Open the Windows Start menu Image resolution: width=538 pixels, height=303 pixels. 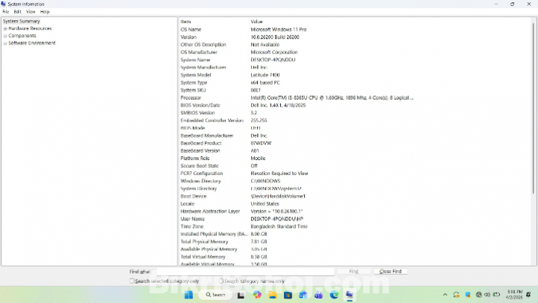pyautogui.click(x=189, y=295)
